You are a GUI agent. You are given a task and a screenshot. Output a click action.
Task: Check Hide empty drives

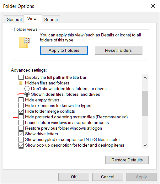pos(21,100)
